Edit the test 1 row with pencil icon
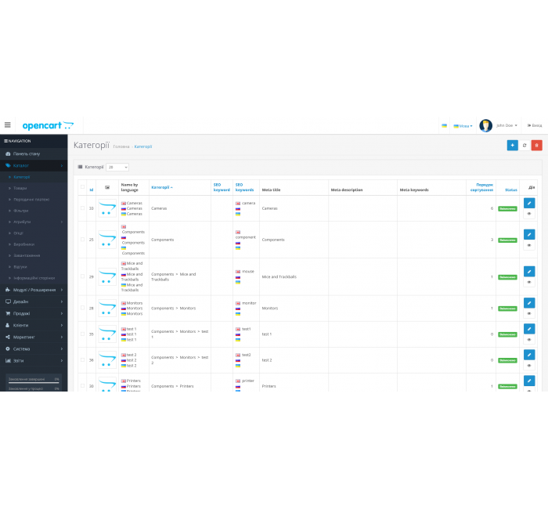Screen dimensions: 548x509 [x=529, y=329]
